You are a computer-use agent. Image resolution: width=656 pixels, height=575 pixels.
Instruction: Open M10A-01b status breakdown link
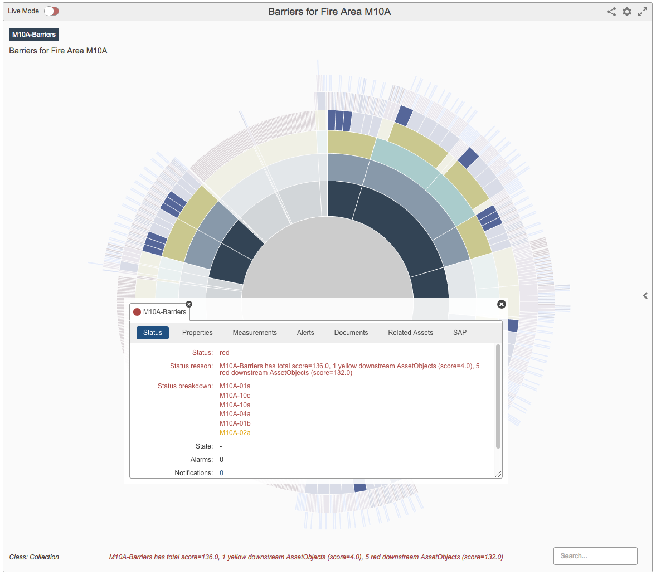(x=235, y=423)
